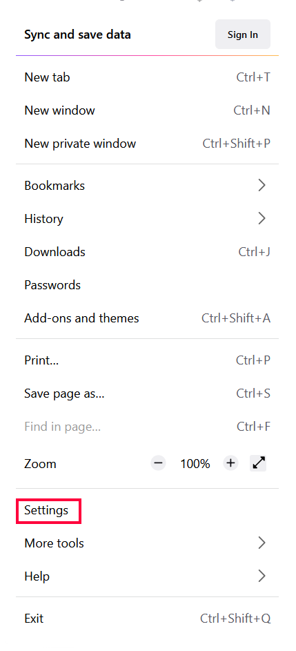This screenshot has width=296, height=651.
Task: Toggle full screen with the arrows icon
Action: (x=258, y=463)
